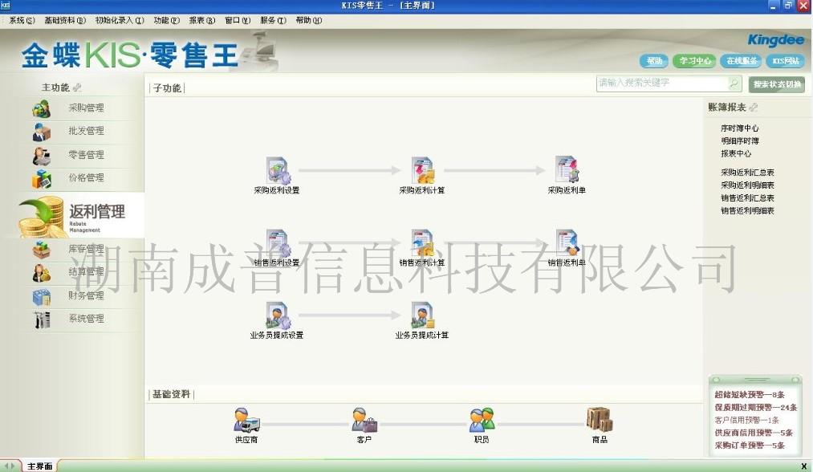This screenshot has width=813, height=472.
Task: Close the tab with the bottom-right X
Action: point(803,466)
